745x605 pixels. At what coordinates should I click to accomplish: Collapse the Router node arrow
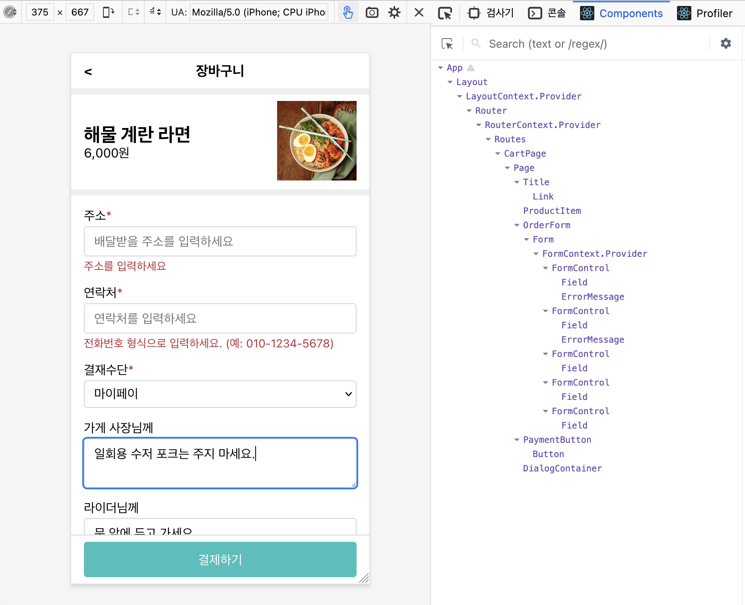coord(469,111)
